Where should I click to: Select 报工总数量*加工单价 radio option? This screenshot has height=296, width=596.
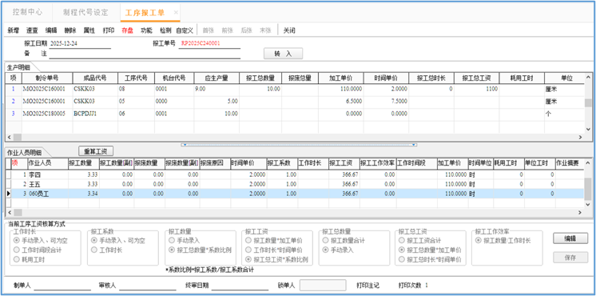[x=431, y=250]
